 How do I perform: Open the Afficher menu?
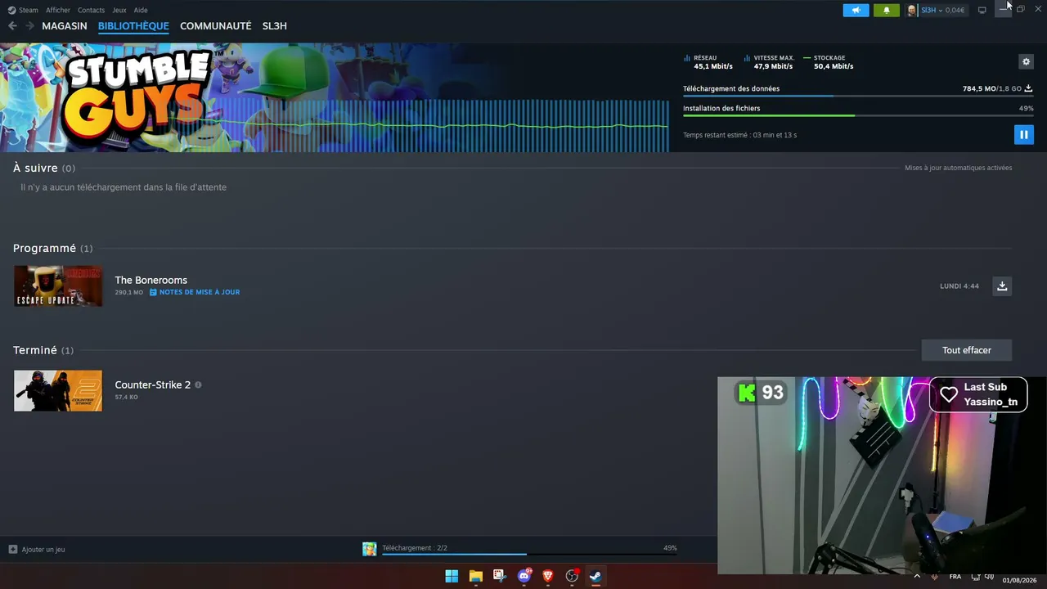click(58, 10)
